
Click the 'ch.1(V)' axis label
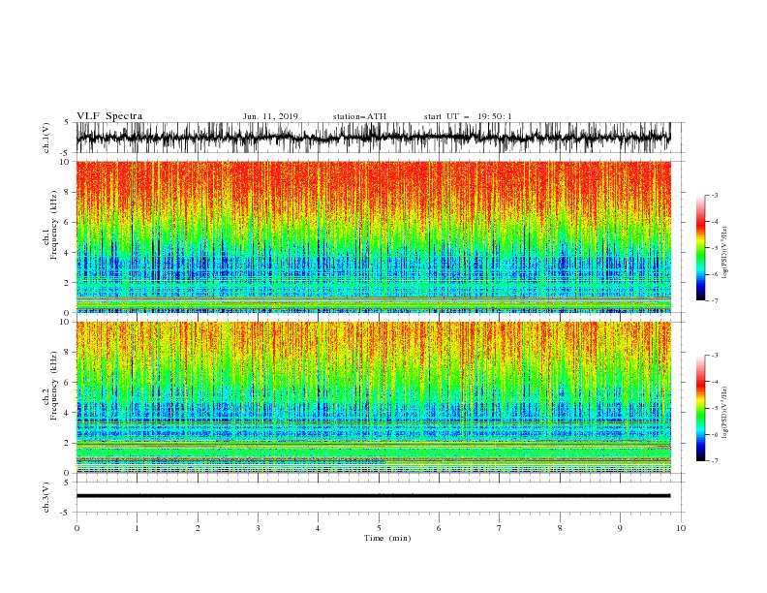click(x=46, y=138)
